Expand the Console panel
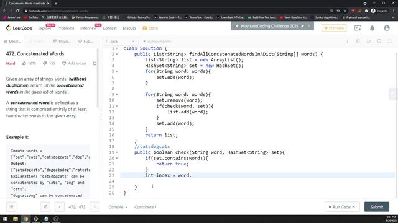 [x=118, y=207]
